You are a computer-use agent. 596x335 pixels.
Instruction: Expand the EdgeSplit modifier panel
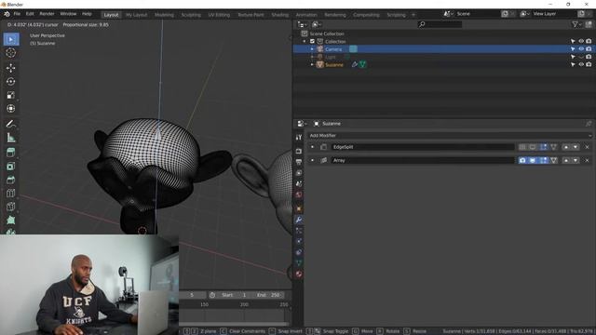313,147
